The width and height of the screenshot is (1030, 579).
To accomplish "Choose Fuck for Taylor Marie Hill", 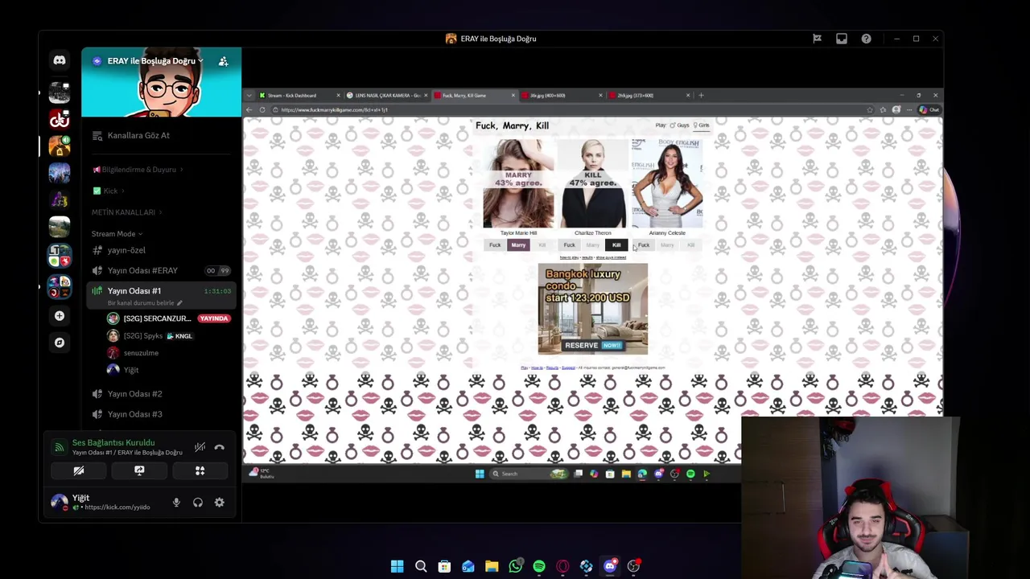I will point(495,245).
